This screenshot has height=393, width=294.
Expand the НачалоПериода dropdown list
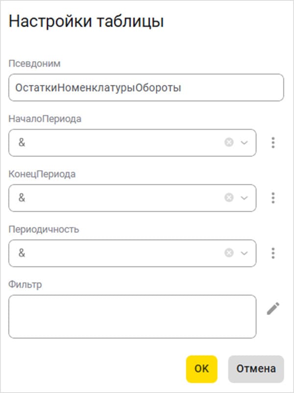coord(245,142)
